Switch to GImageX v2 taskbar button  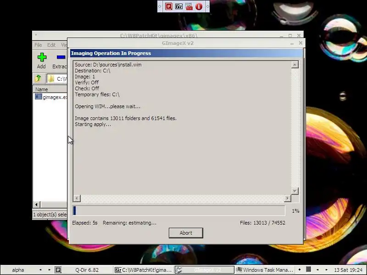[204, 270]
